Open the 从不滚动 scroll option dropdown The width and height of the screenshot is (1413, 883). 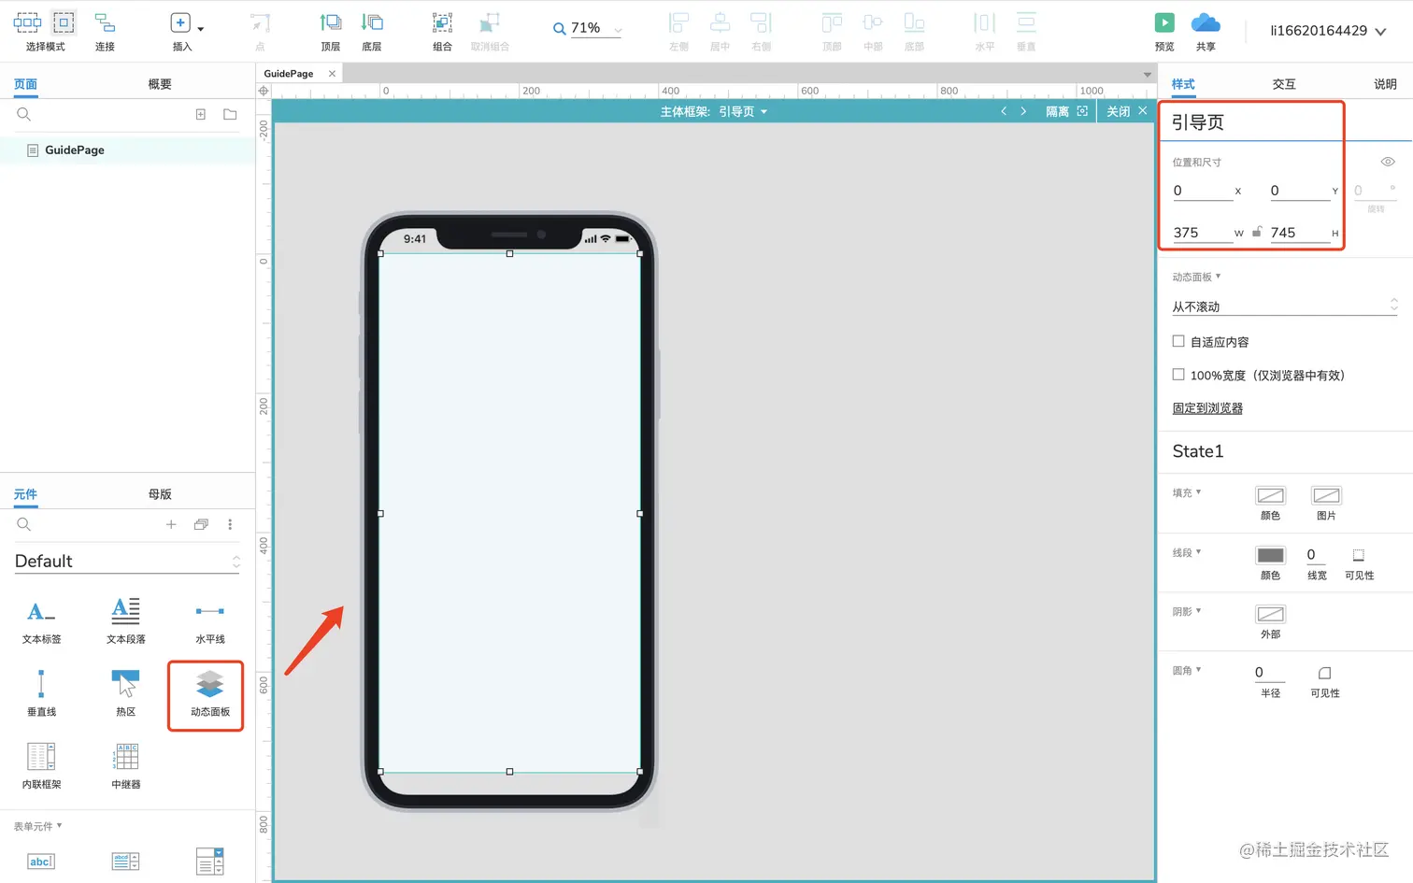(x=1285, y=306)
